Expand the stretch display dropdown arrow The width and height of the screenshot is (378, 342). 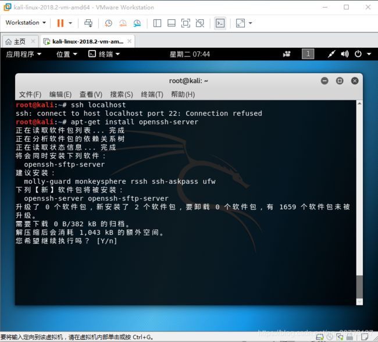click(x=250, y=23)
